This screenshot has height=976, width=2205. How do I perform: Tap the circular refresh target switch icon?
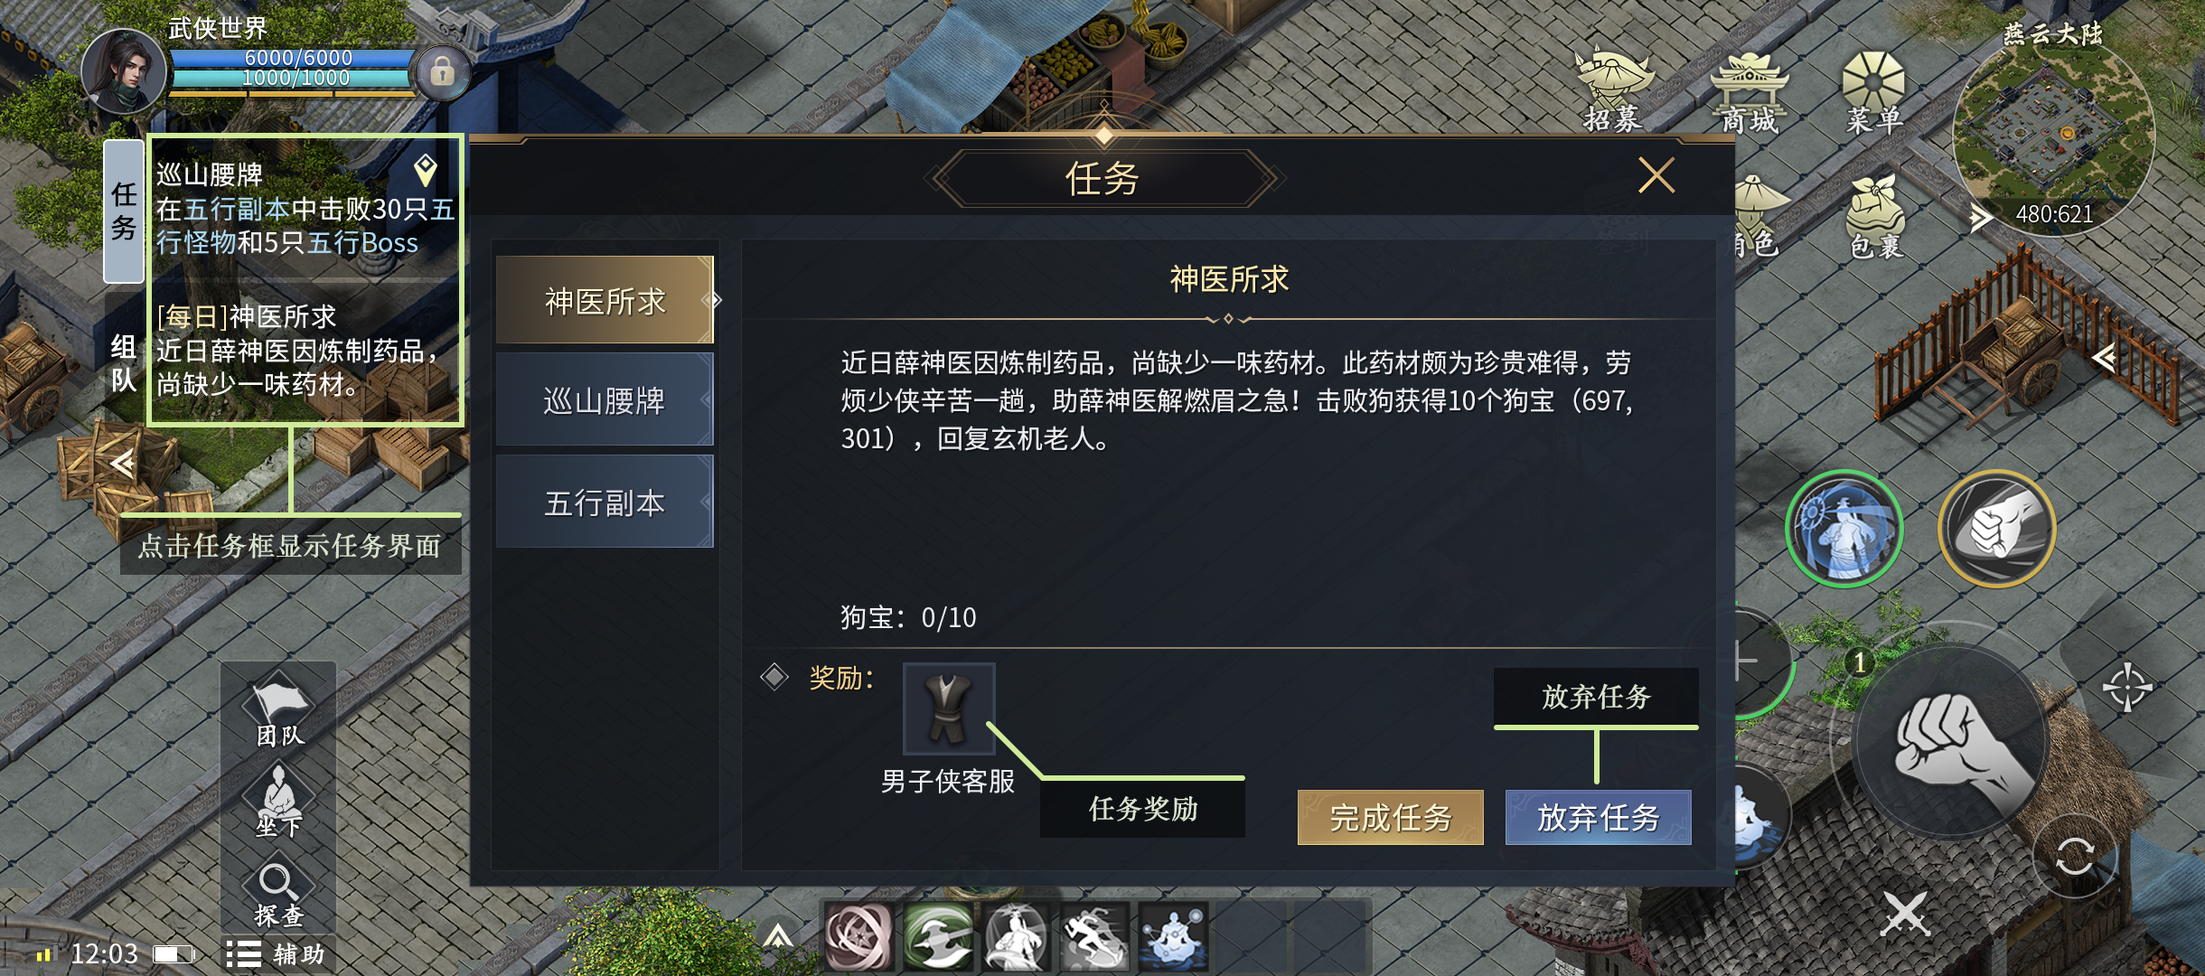tap(2075, 855)
